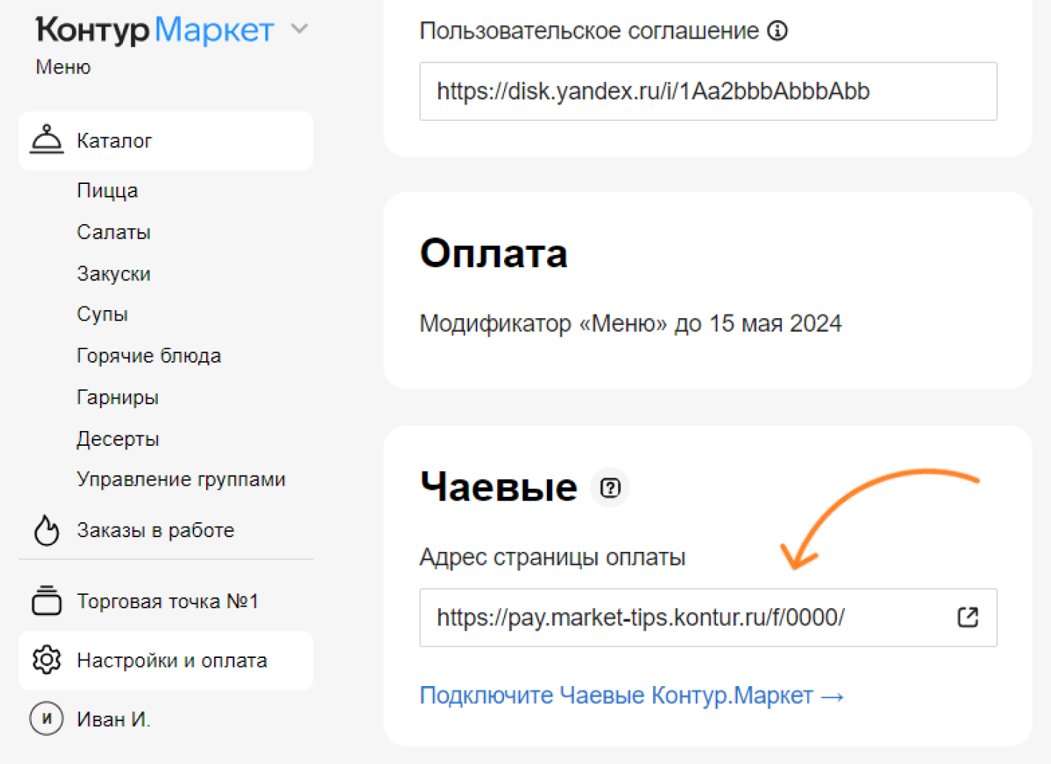Click the Catalog serving dish icon

click(47, 139)
